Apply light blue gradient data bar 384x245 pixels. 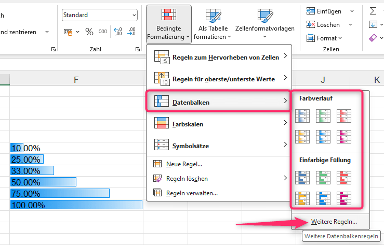point(323,136)
